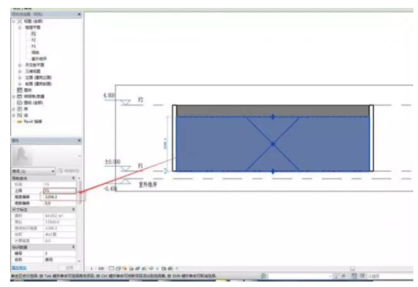418x287 pixels.
Task: Expand the Ceiling Plans (天花板平面) branch
Action: 20,65
